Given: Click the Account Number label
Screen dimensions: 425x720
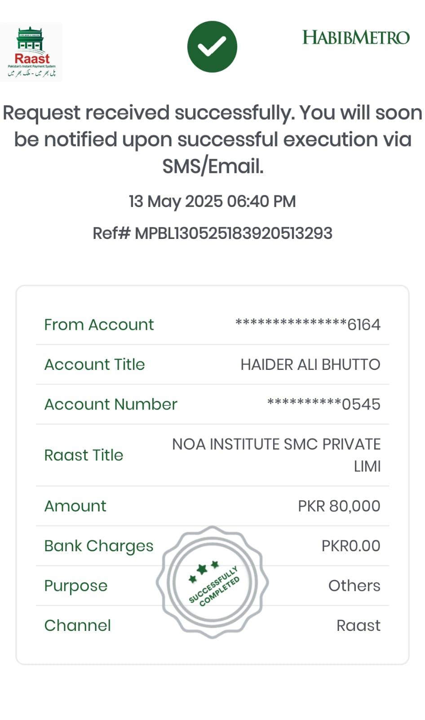Looking at the screenshot, I should coord(111,404).
